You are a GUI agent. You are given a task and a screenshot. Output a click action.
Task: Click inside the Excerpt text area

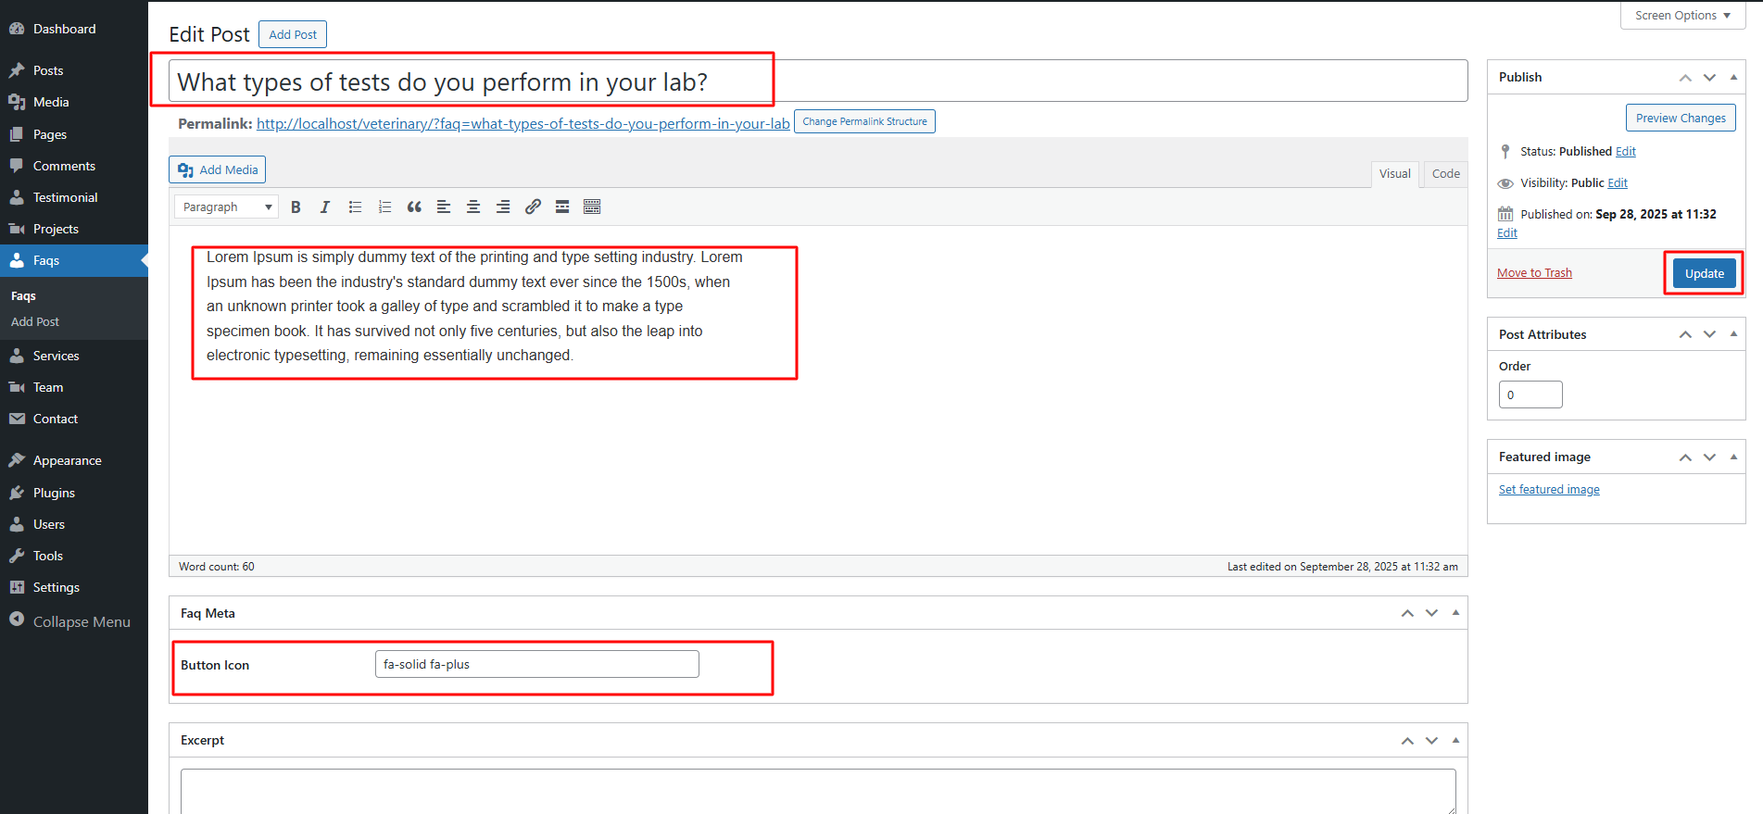[x=818, y=792]
